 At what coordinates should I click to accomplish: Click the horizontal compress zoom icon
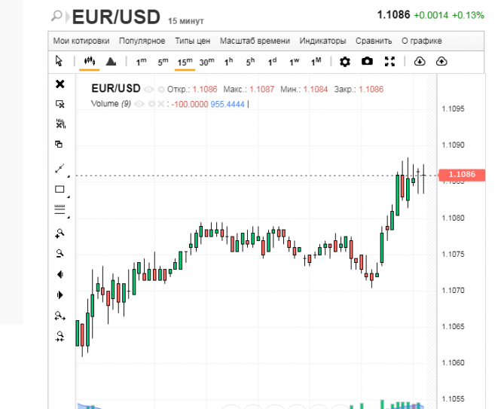pos(60,336)
